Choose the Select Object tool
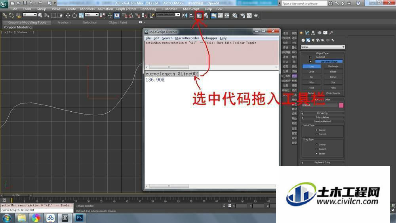This screenshot has height=223, width=396. (40, 16)
